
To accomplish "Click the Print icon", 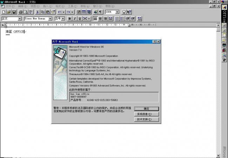I will [x=21, y=12].
